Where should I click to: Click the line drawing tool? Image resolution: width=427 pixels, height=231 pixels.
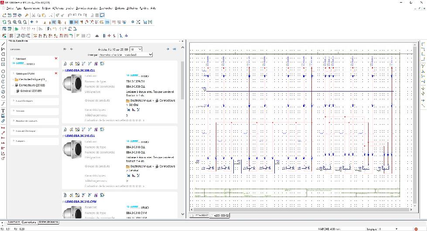(x=3, y=44)
